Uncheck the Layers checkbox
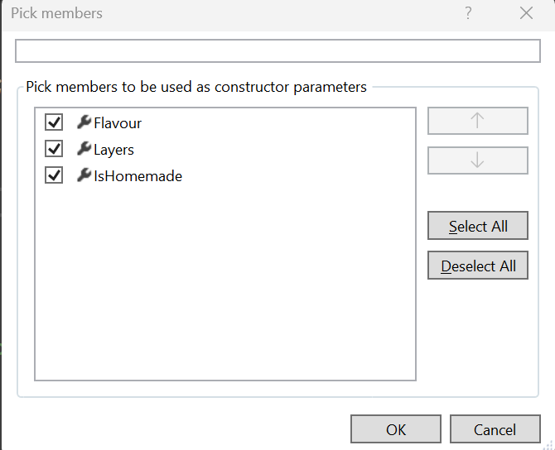555x450 pixels. [x=55, y=149]
